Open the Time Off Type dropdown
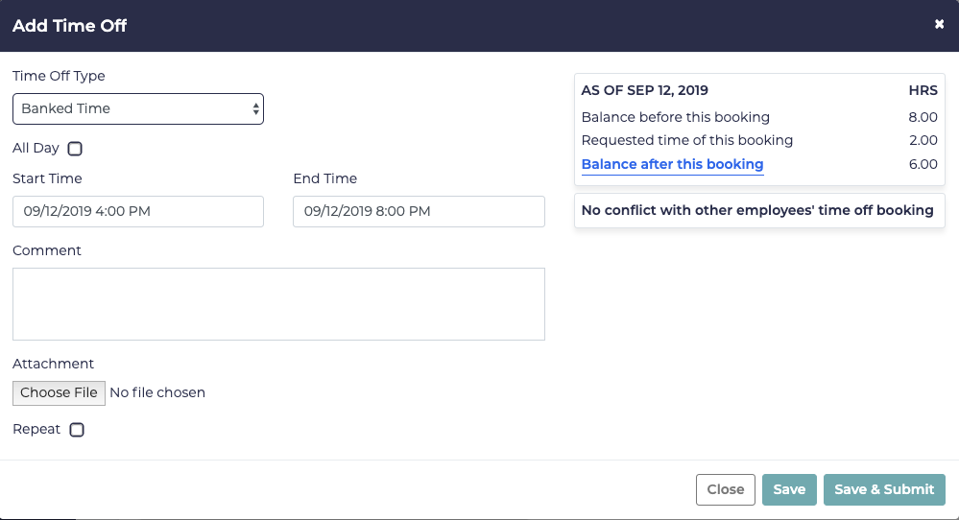959x520 pixels. click(138, 108)
